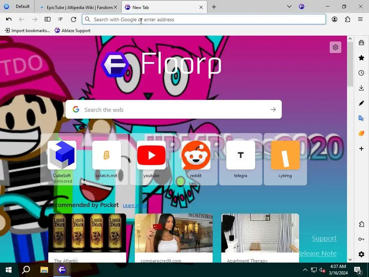Open the network tray icon
The image size is (369, 277).
pos(314,270)
